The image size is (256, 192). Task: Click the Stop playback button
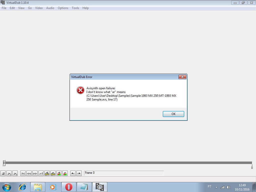click(3, 173)
